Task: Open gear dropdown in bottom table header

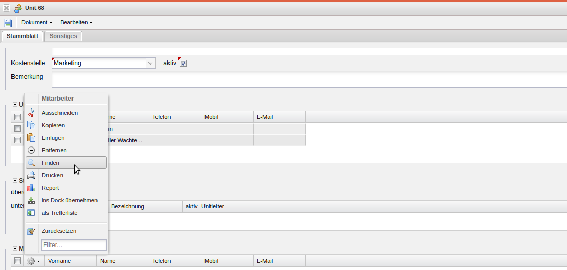Action: pyautogui.click(x=33, y=261)
